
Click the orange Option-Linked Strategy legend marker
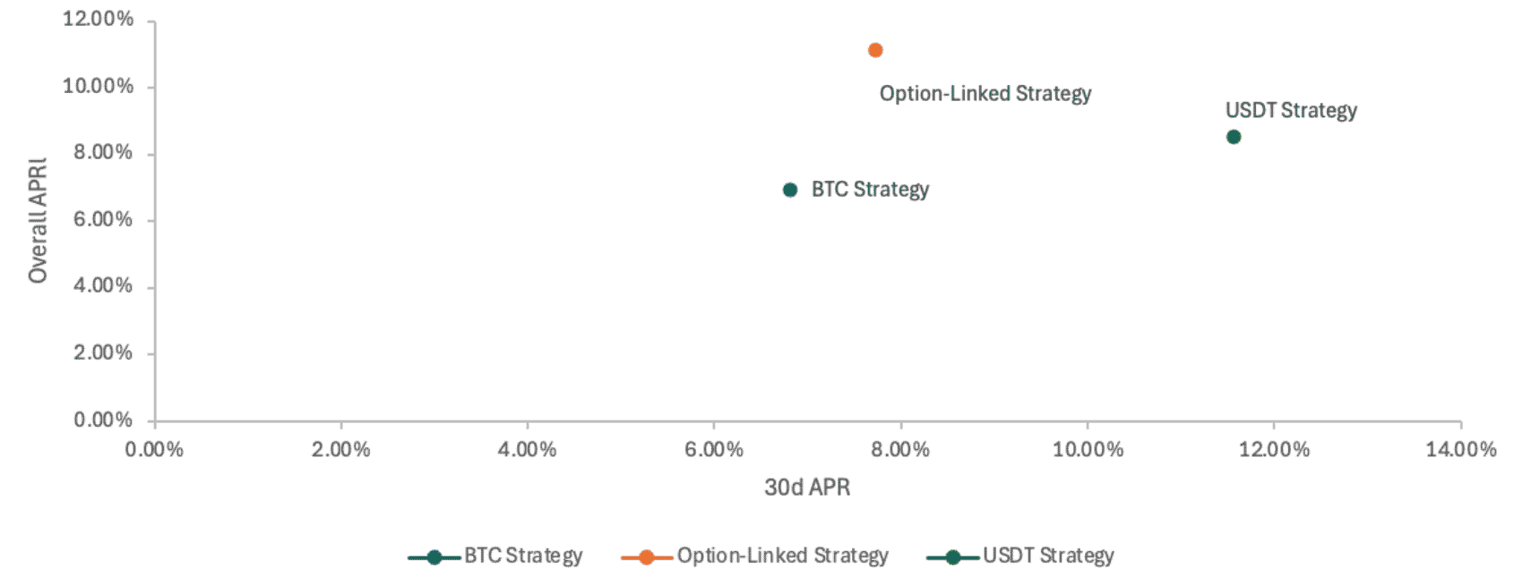(646, 557)
